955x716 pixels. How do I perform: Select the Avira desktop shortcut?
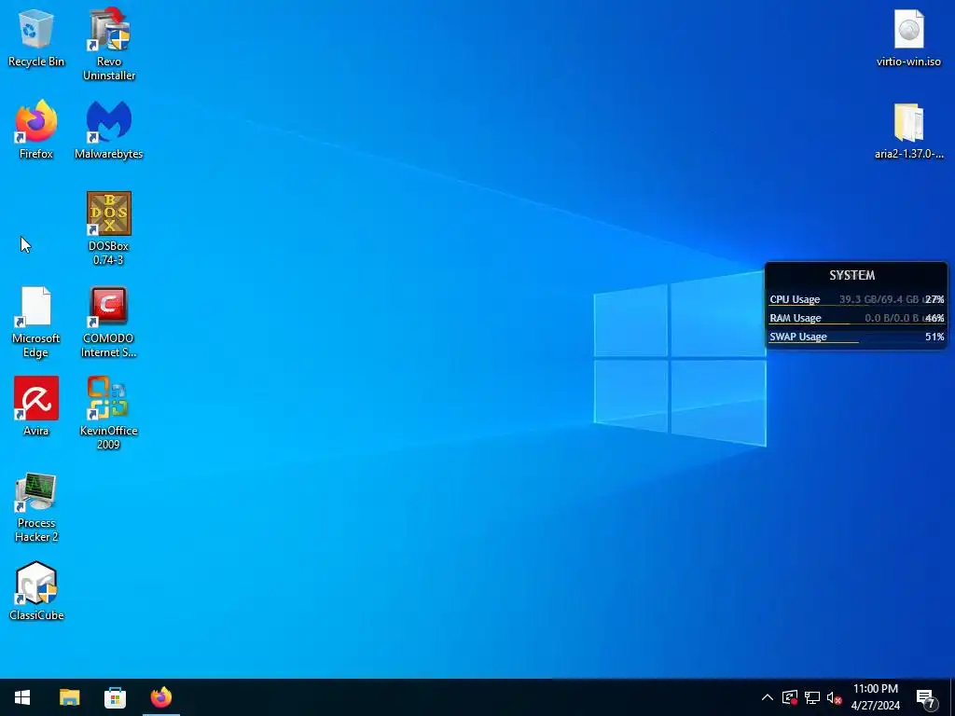pyautogui.click(x=36, y=406)
